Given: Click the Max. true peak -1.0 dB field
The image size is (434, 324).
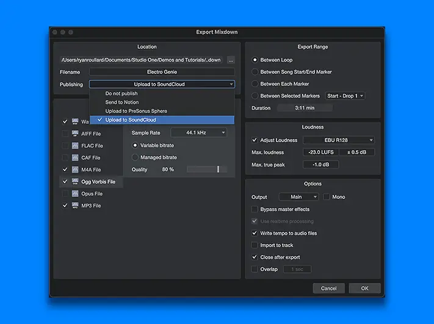Looking at the screenshot, I should (321, 164).
